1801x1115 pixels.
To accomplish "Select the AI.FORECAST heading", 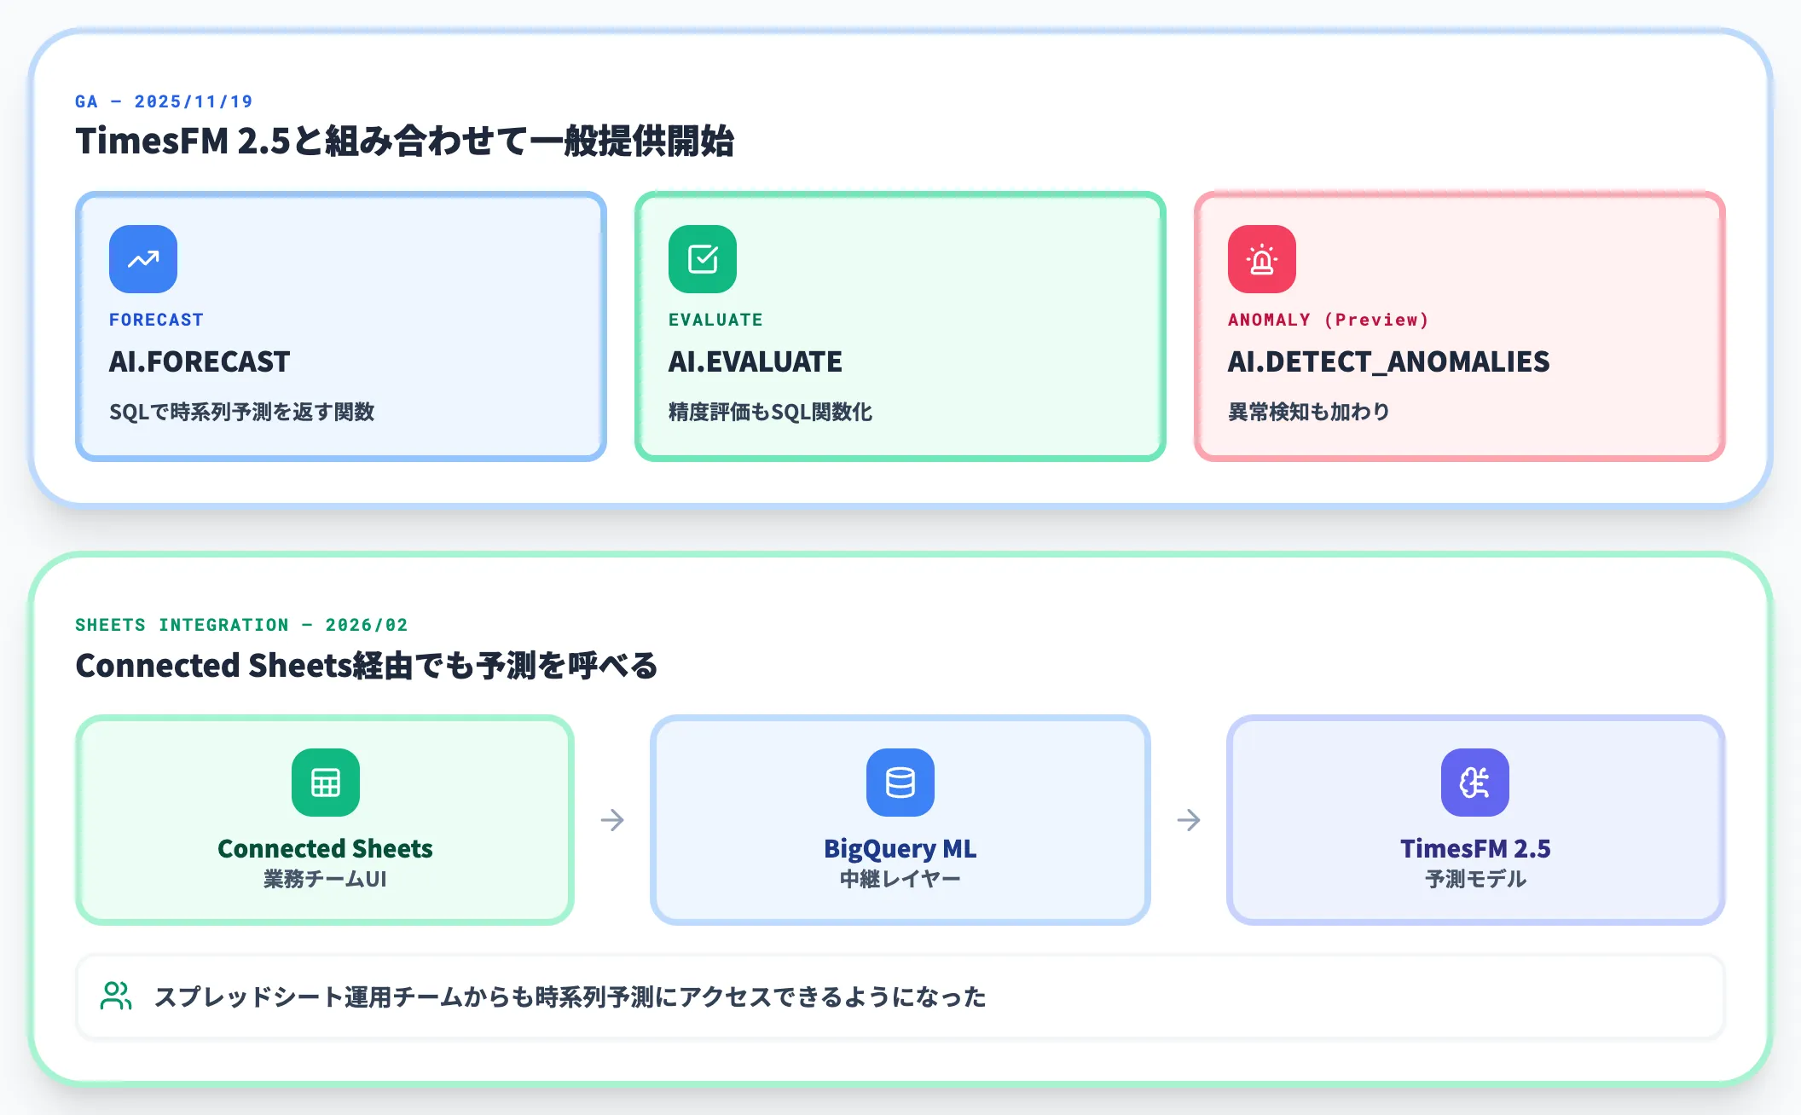I will [200, 361].
